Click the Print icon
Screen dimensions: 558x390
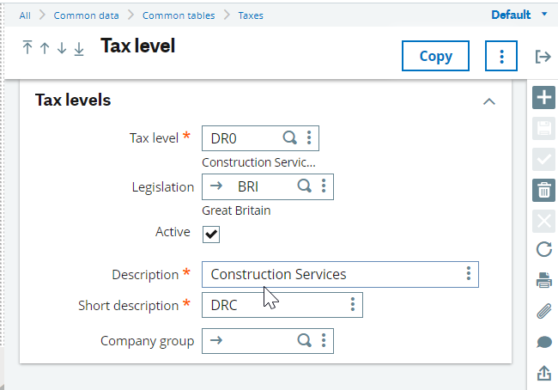pos(543,280)
